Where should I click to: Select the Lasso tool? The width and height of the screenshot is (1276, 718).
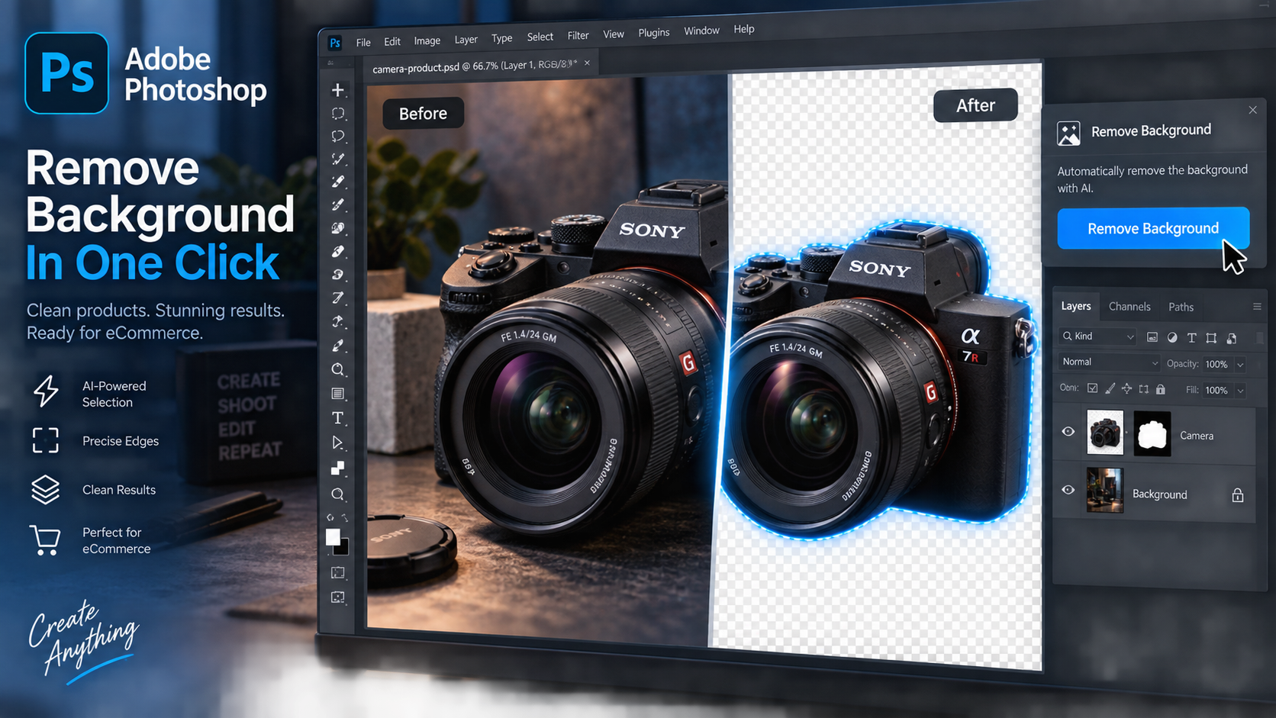coord(338,137)
